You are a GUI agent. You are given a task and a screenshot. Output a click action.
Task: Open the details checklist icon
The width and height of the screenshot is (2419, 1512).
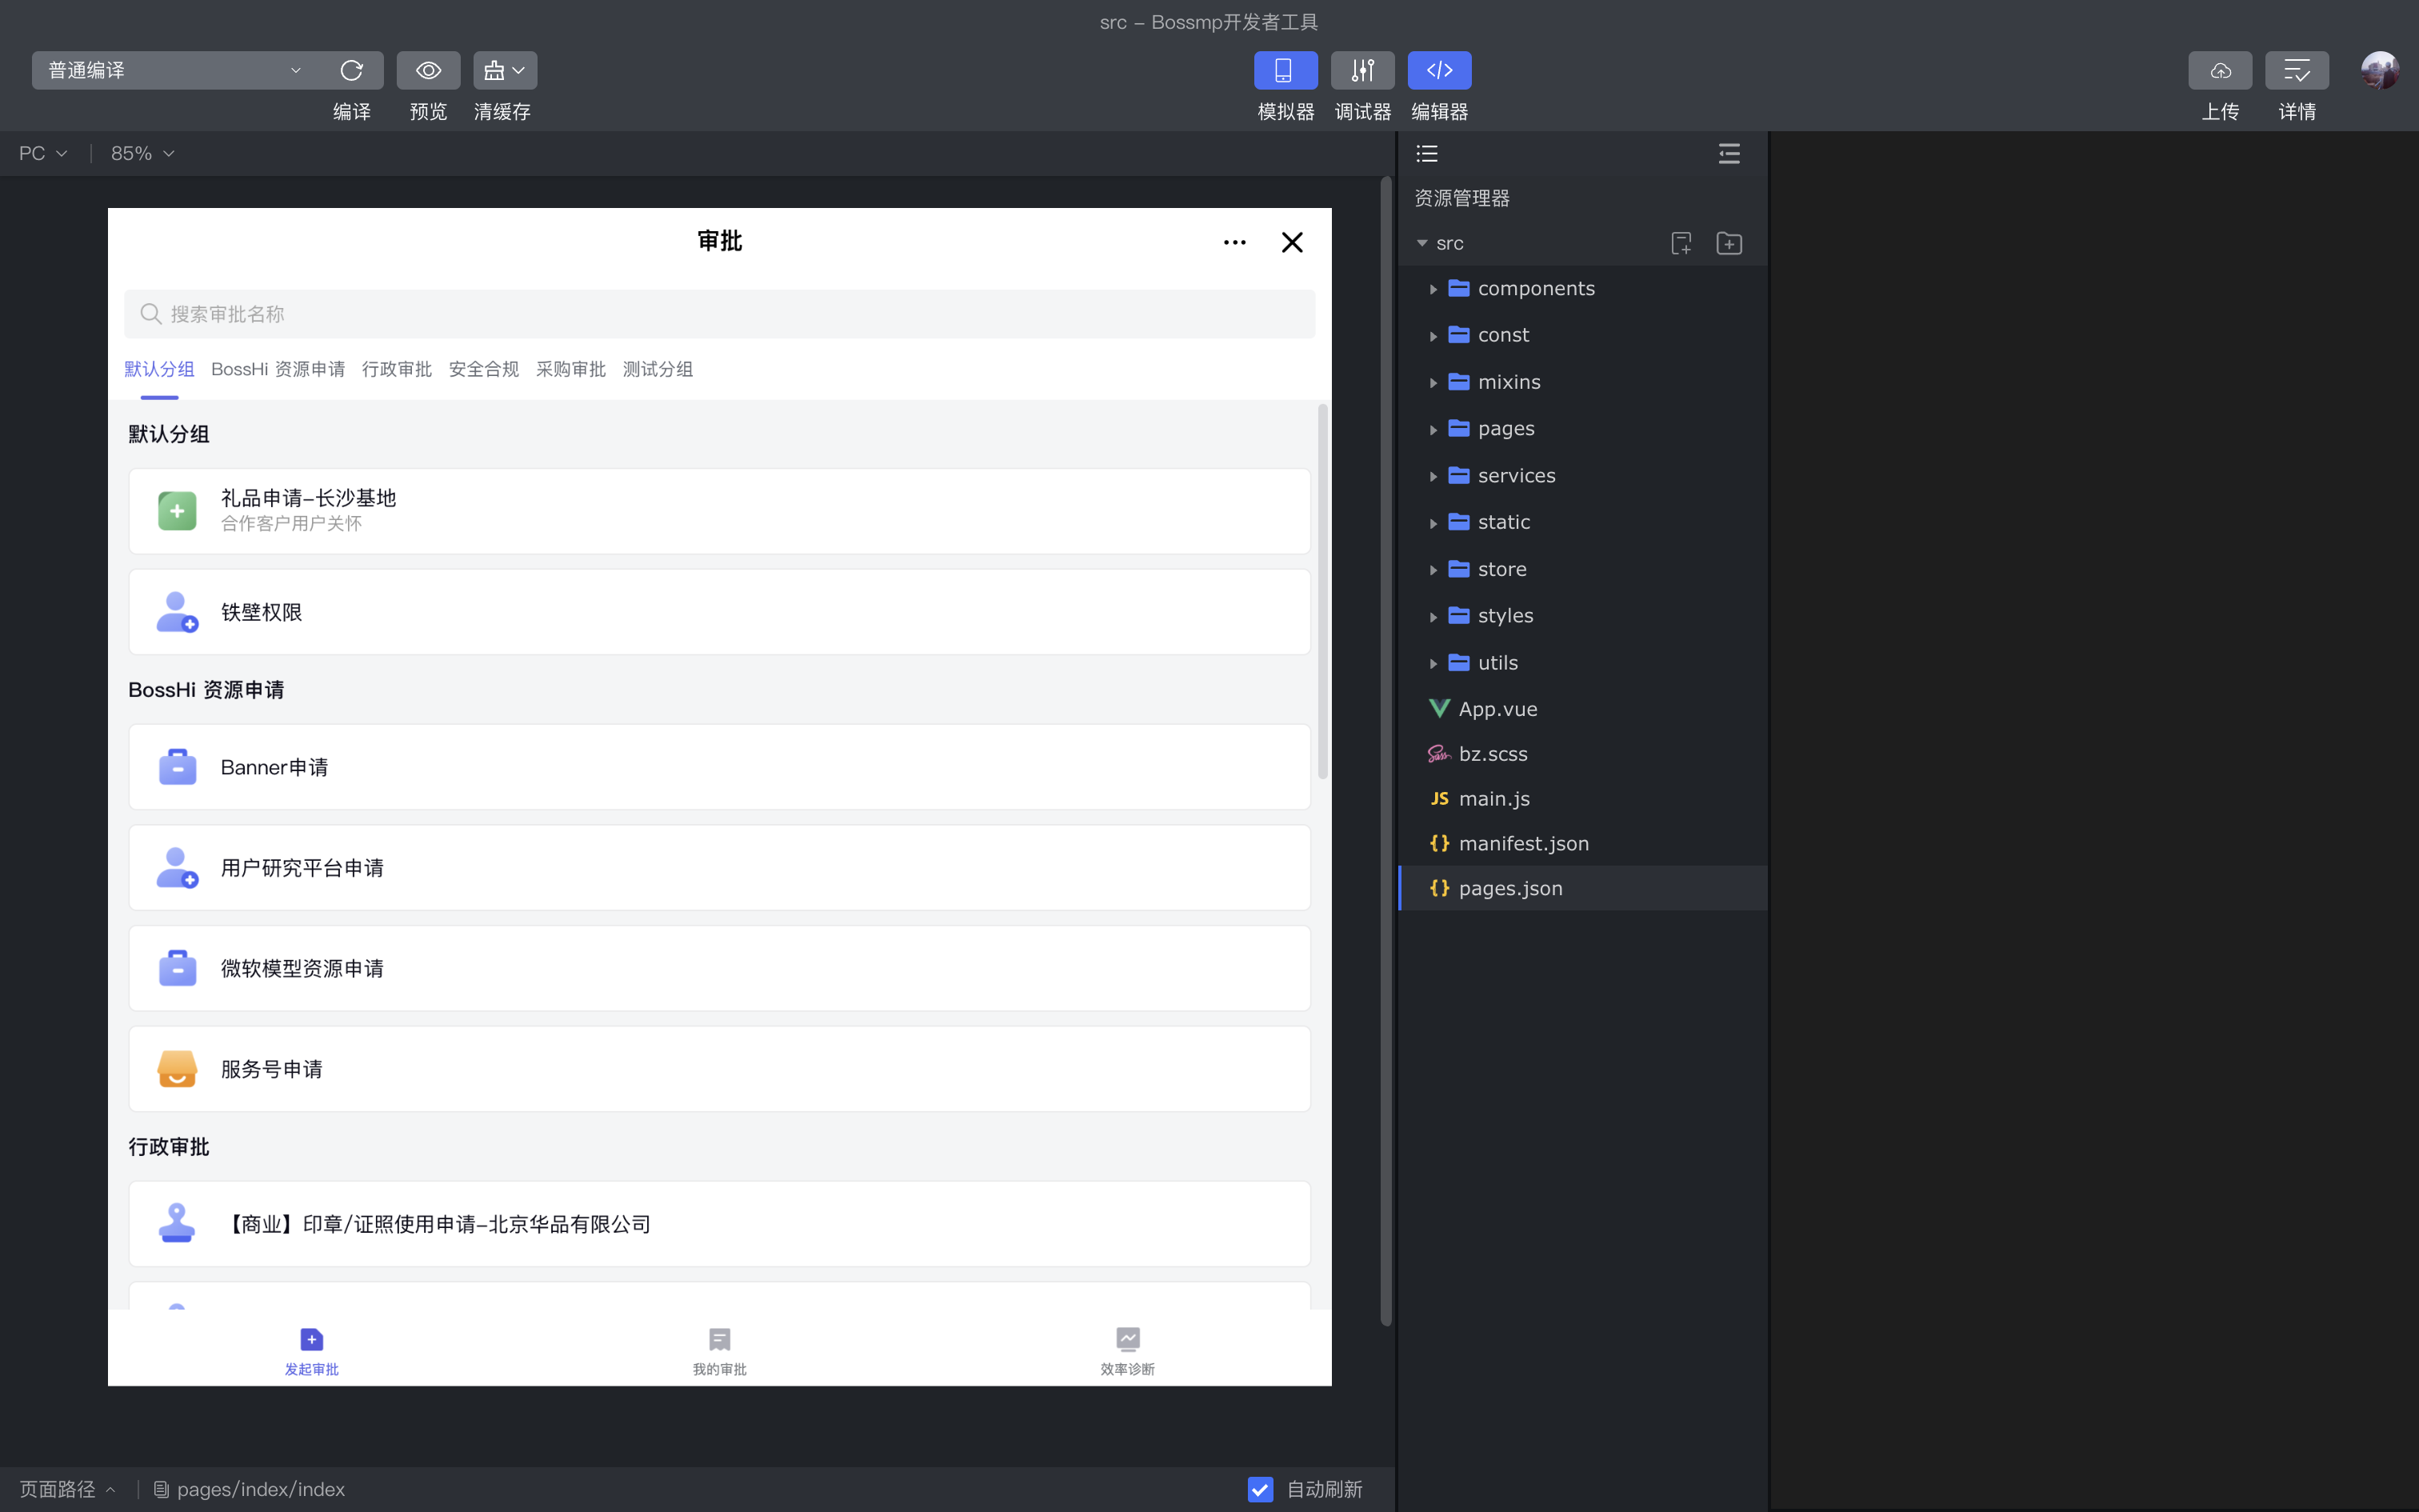(x=2296, y=70)
